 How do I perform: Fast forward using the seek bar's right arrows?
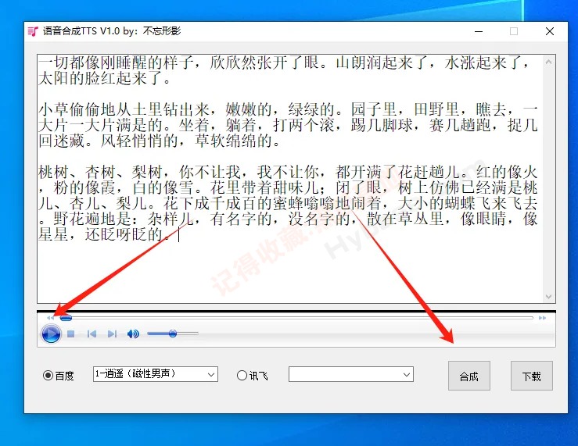click(542, 318)
